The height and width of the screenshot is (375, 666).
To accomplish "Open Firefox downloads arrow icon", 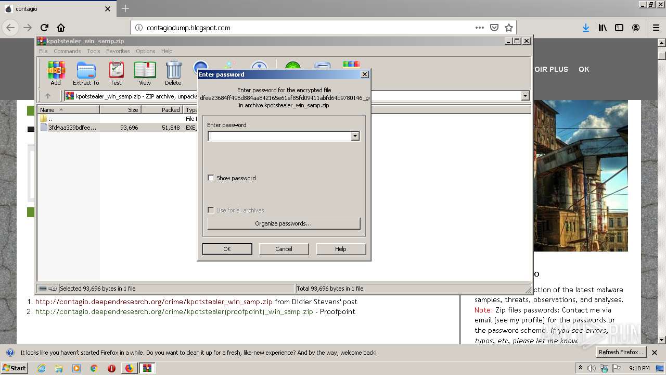I will pyautogui.click(x=586, y=28).
